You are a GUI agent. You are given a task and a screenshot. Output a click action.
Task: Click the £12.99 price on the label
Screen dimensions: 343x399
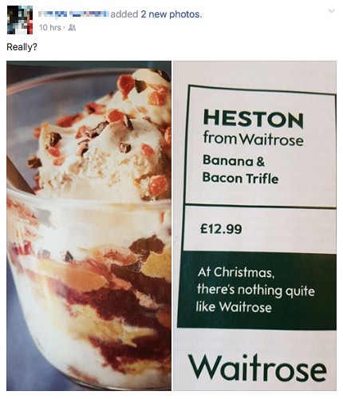coord(221,229)
